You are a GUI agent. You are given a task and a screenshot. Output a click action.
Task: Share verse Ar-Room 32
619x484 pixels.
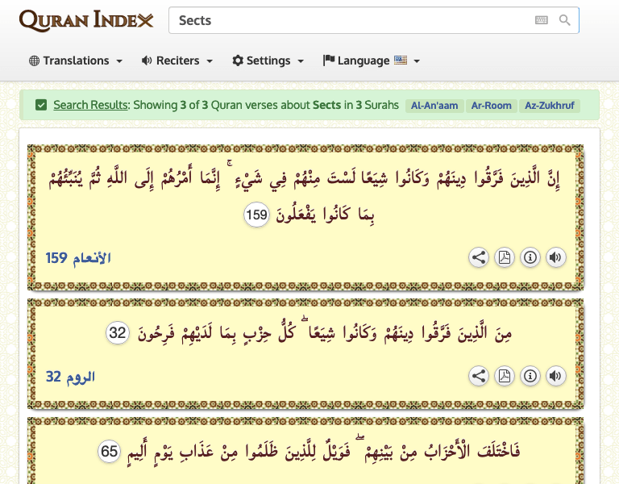[479, 376]
